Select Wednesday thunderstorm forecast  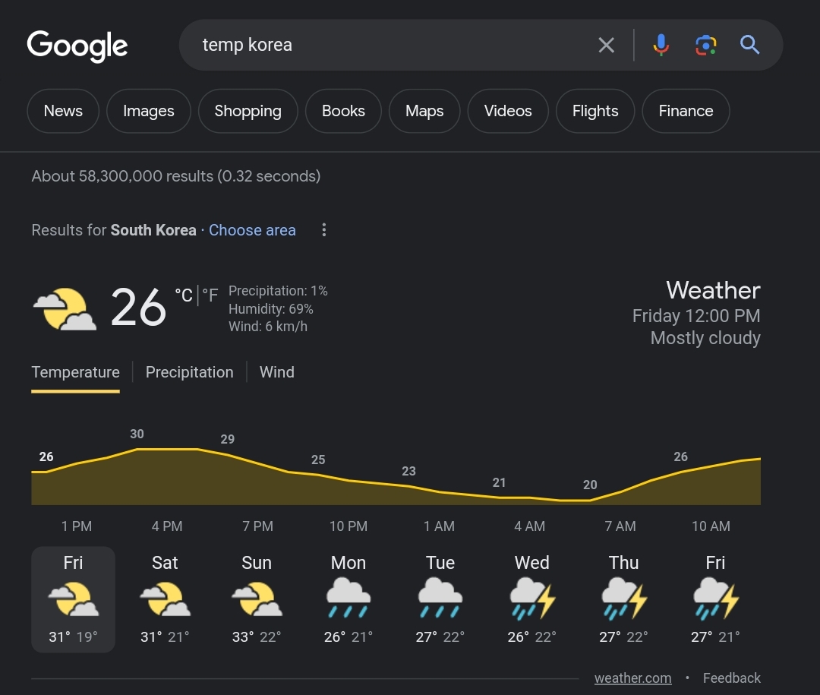(531, 599)
